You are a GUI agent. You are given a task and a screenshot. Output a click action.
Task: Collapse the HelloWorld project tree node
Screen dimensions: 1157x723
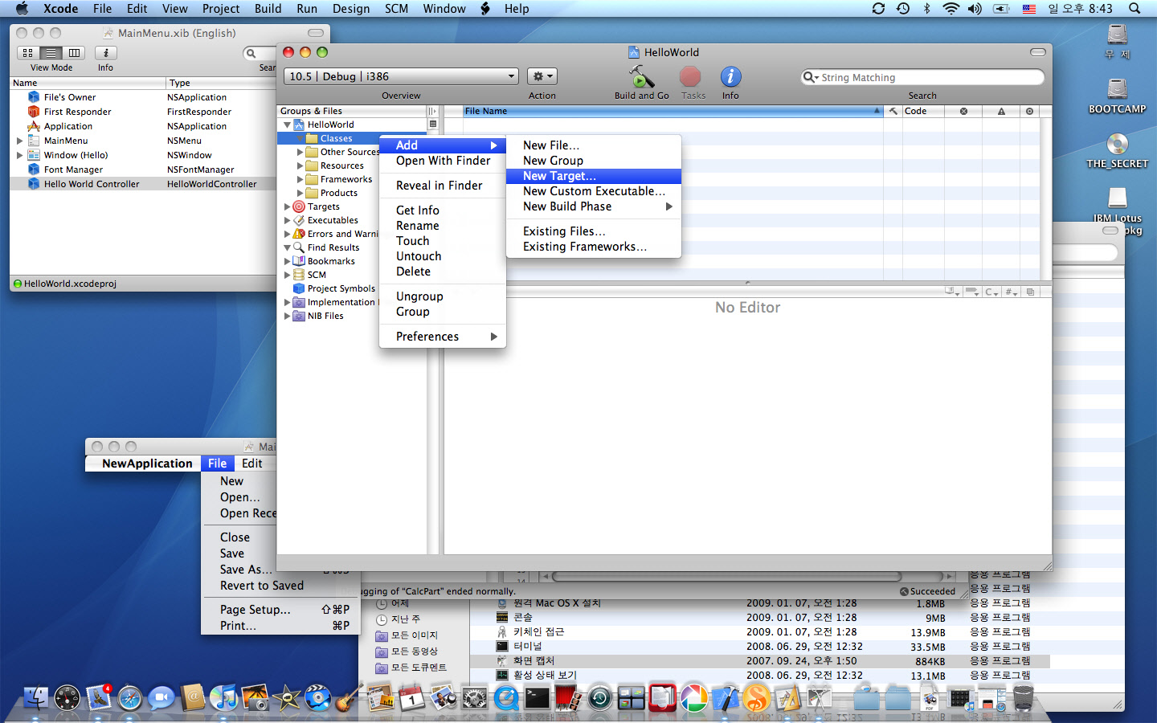(287, 125)
